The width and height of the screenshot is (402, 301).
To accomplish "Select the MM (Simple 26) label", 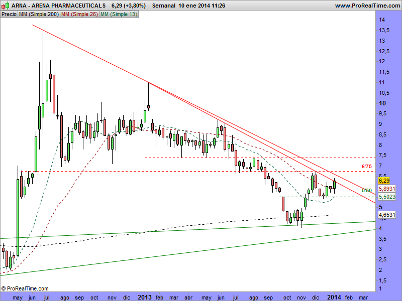I will (79, 15).
